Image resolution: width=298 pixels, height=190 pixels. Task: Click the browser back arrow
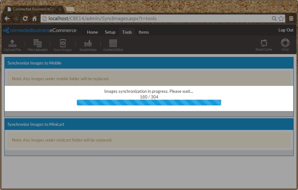pos(7,19)
